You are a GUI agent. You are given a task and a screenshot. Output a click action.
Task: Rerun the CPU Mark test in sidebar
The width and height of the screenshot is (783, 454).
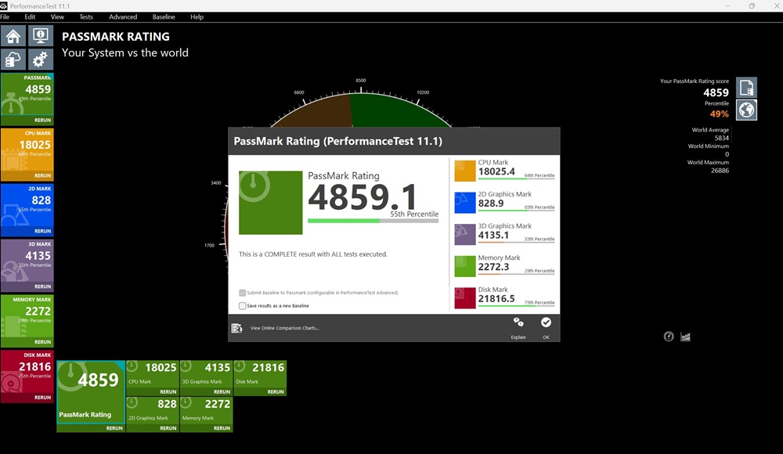(x=42, y=176)
